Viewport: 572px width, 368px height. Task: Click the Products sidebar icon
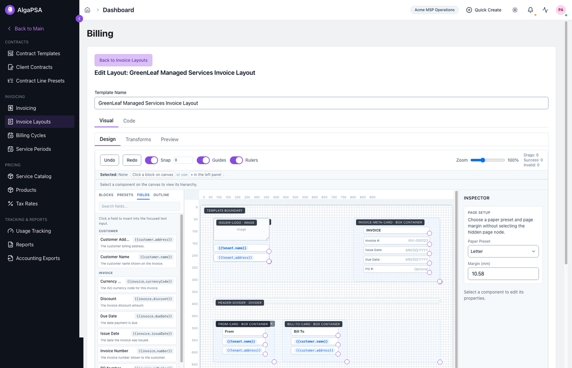coord(10,190)
